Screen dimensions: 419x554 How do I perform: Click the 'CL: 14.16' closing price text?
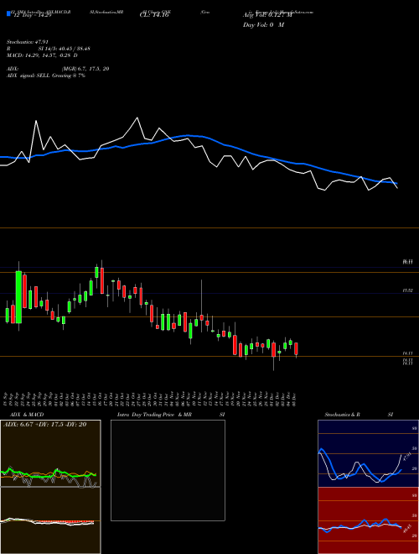tap(154, 15)
